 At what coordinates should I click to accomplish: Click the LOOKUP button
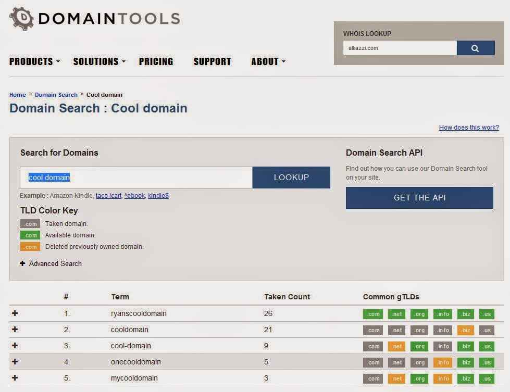pyautogui.click(x=291, y=177)
